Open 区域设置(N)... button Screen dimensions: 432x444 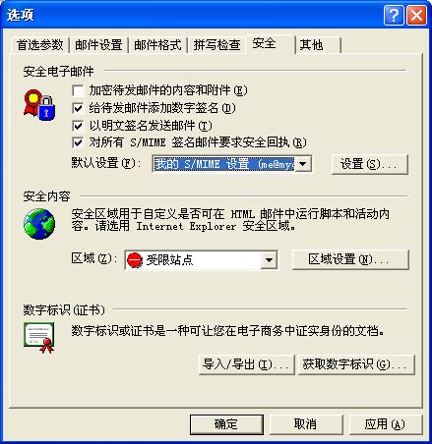(350, 259)
